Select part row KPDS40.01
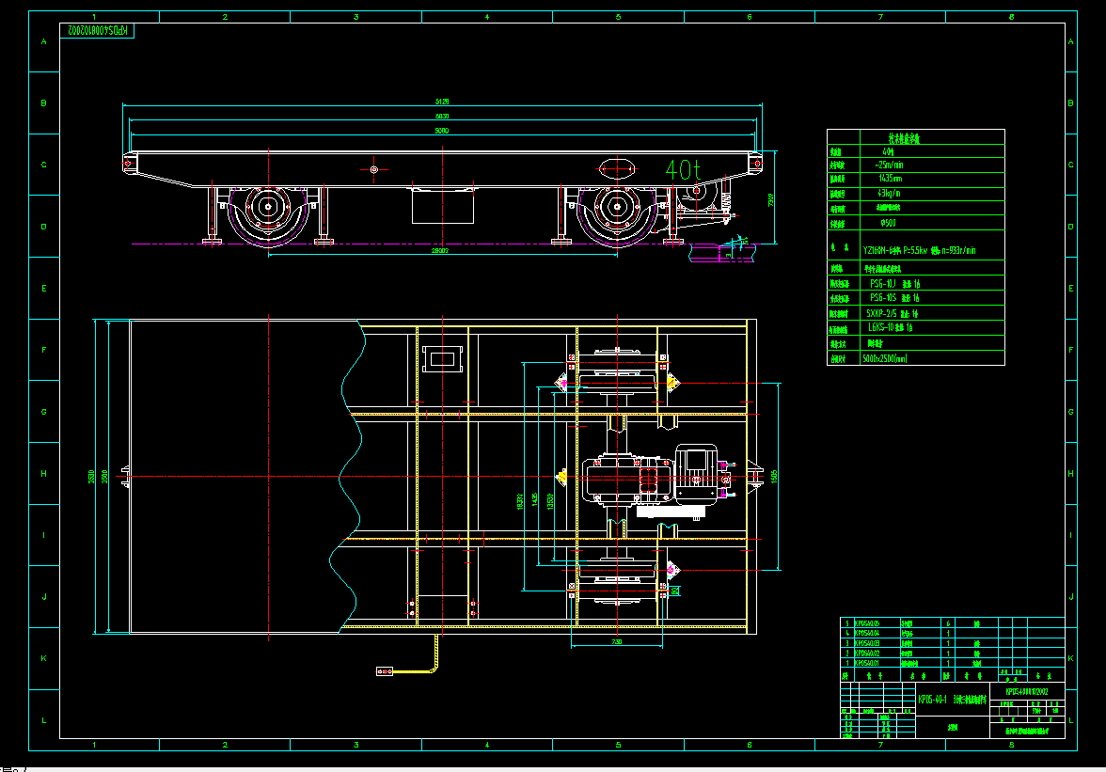 [867, 663]
